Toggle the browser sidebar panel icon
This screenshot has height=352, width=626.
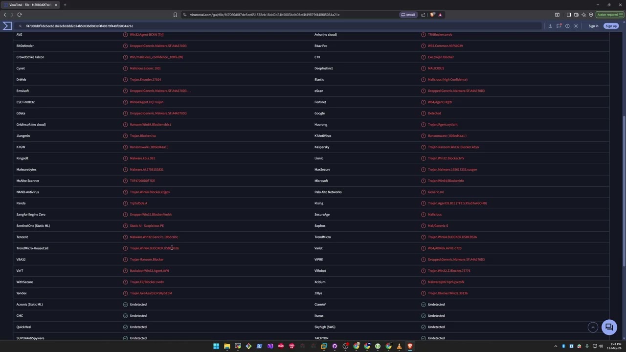click(569, 15)
